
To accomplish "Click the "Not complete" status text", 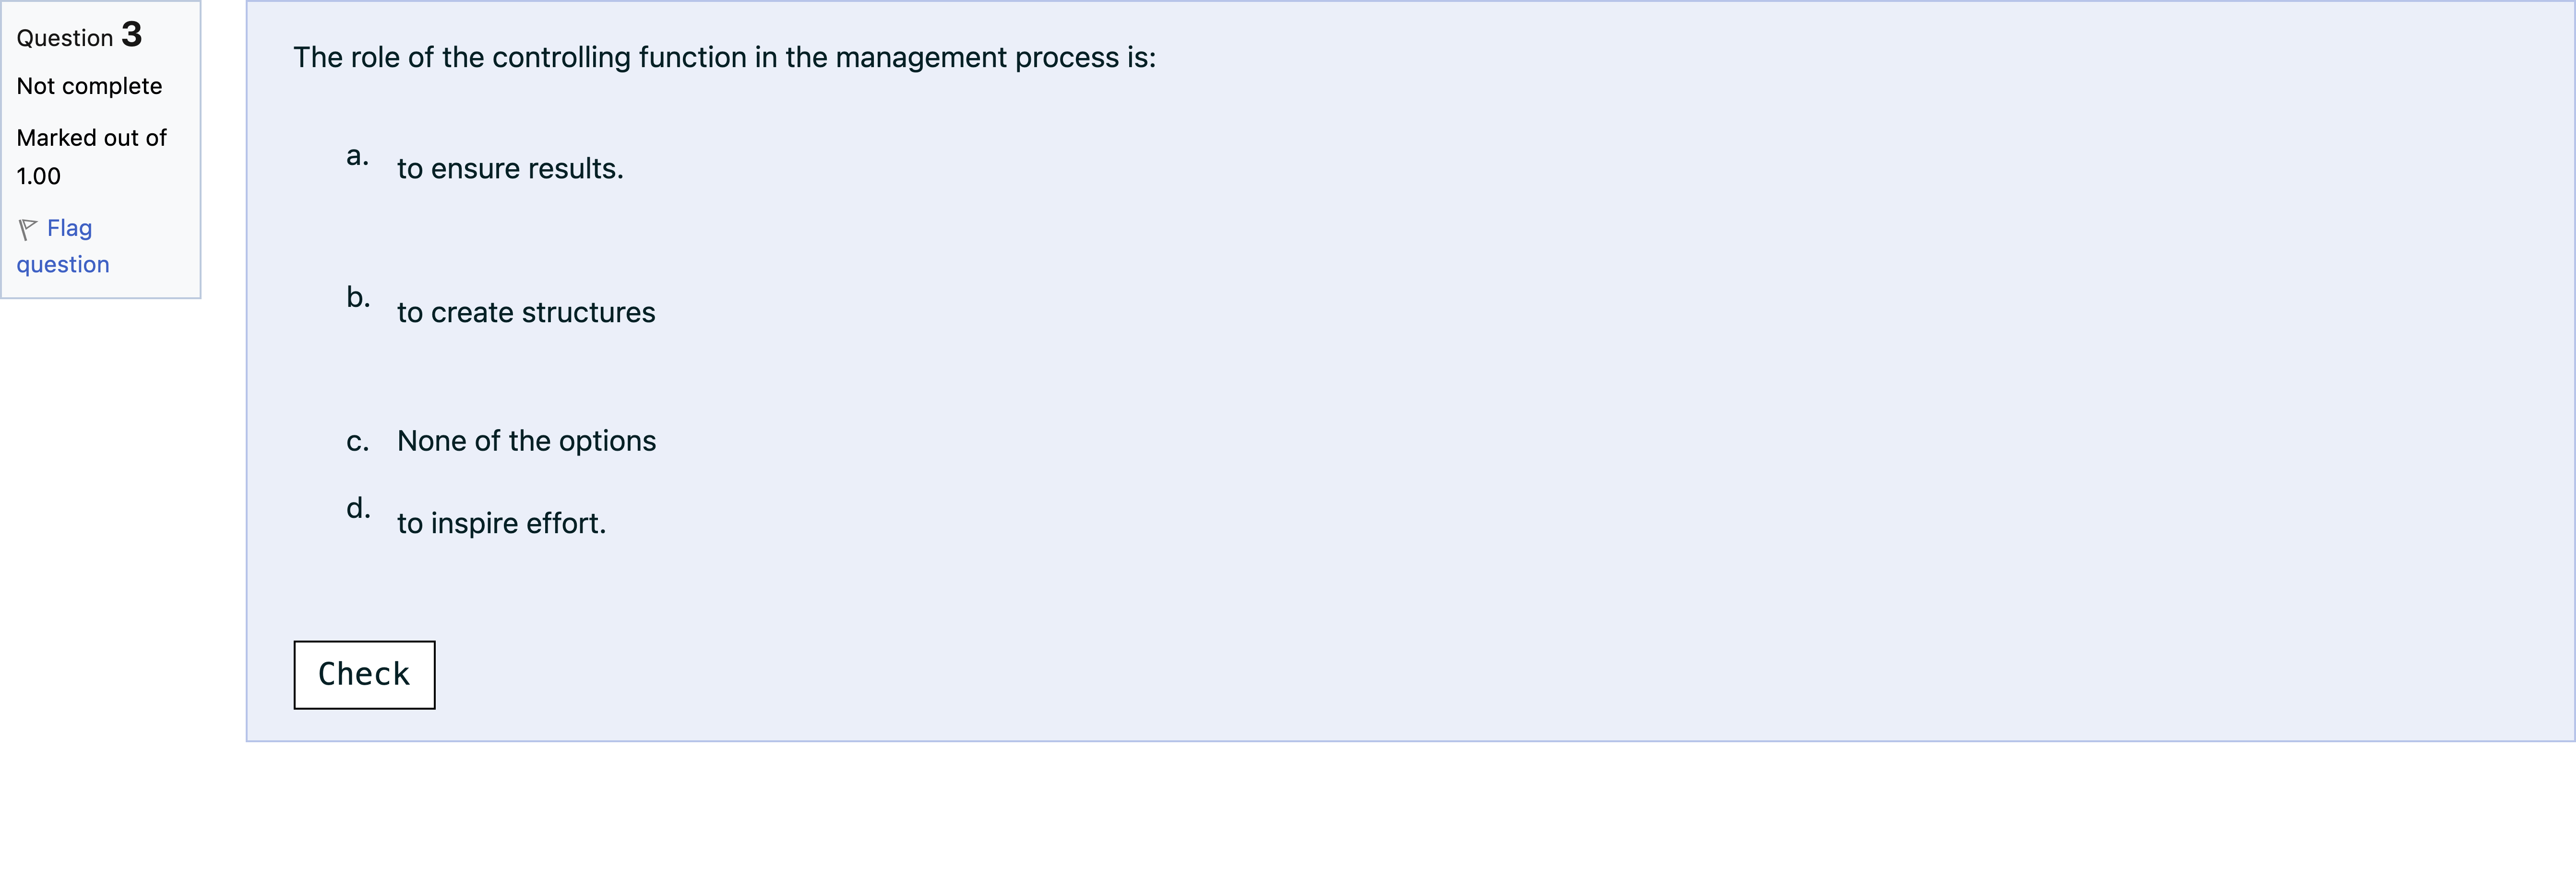I will pos(89,87).
